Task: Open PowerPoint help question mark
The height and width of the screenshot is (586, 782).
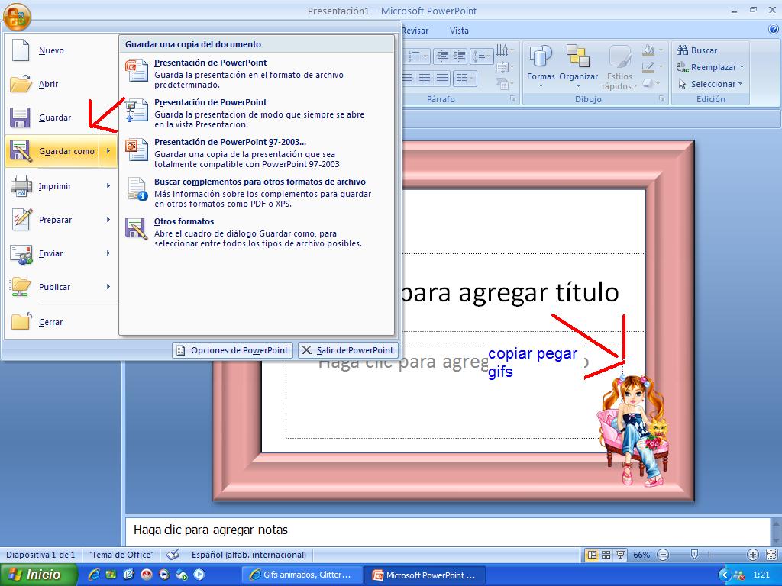Action: [774, 30]
